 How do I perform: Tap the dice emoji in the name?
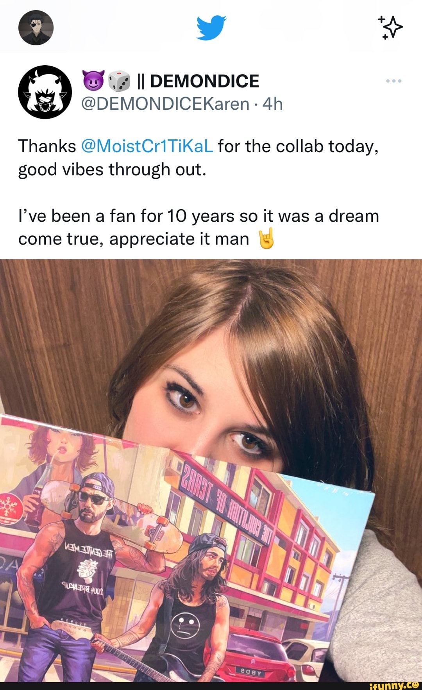pos(119,81)
